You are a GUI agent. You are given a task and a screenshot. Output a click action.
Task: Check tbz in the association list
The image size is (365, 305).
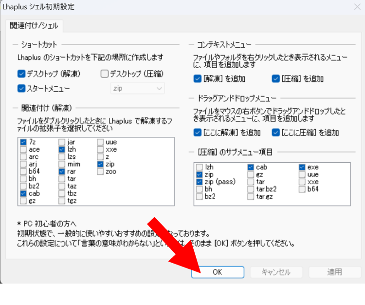(x=62, y=193)
